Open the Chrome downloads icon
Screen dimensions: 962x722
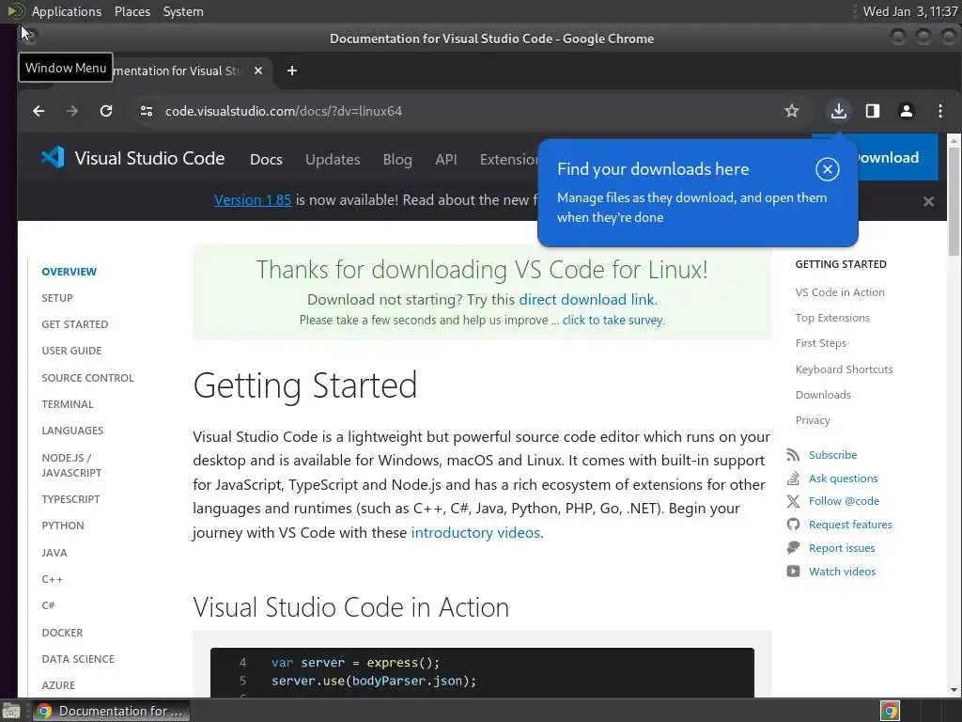tap(839, 111)
